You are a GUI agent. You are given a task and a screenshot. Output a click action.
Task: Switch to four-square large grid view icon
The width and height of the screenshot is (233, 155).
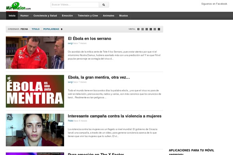click(151, 29)
